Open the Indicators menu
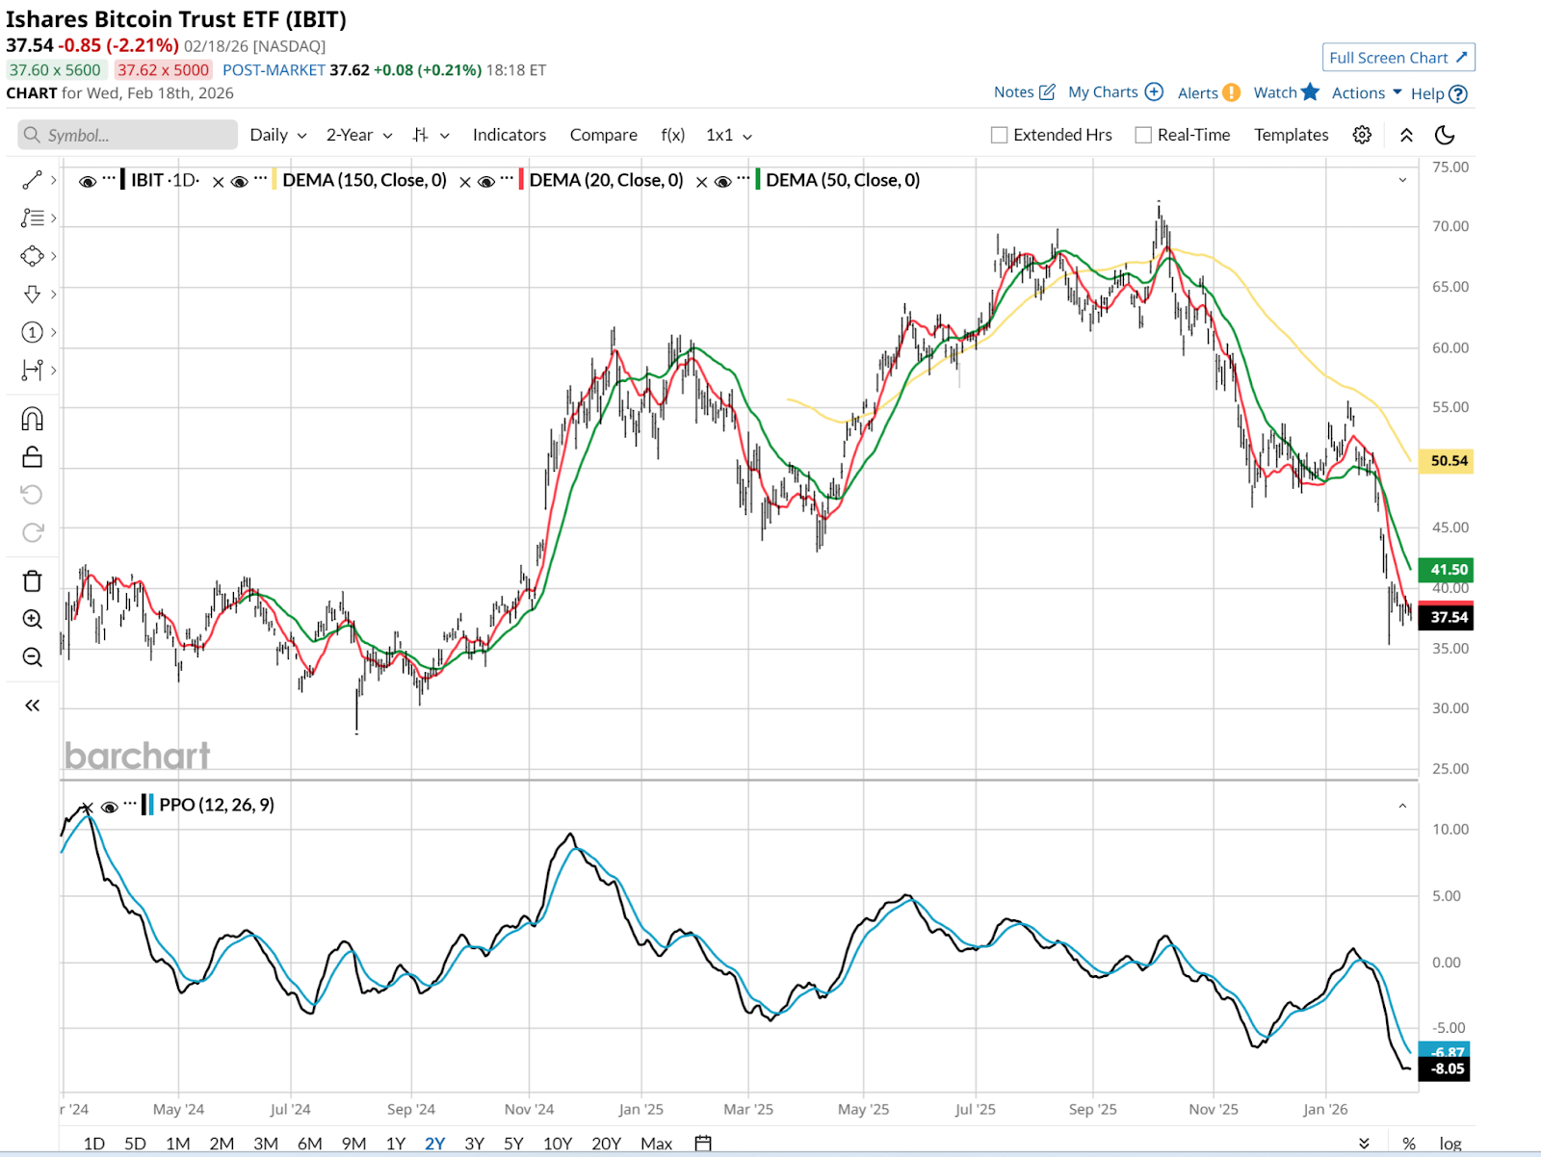The width and height of the screenshot is (1541, 1157). (x=509, y=135)
